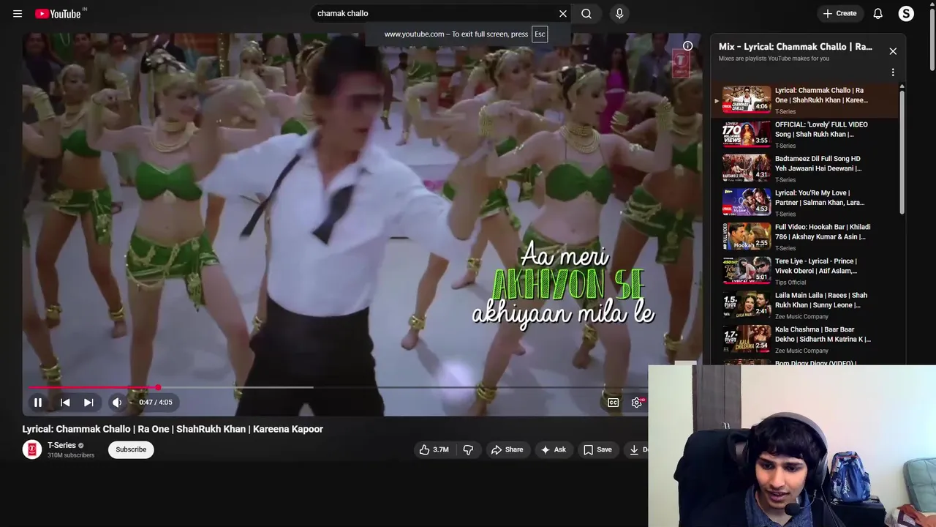Open the account avatar menu

click(x=906, y=13)
